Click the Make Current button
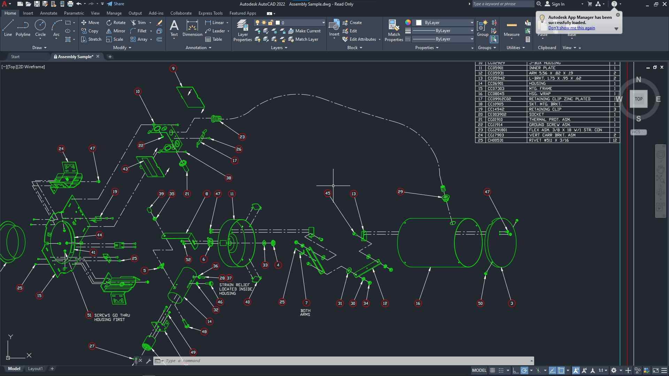The image size is (669, 376). click(304, 31)
